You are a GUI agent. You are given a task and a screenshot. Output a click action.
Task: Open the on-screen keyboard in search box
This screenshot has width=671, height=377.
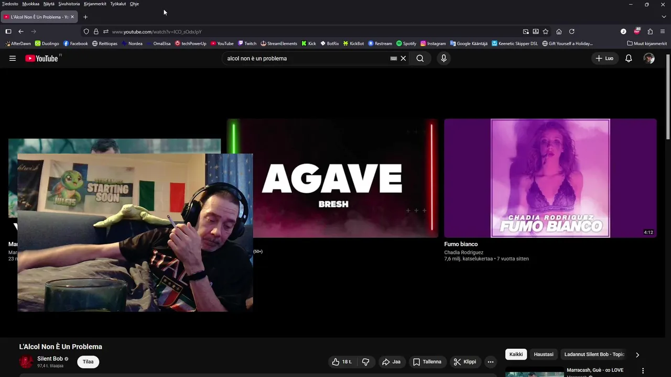pyautogui.click(x=394, y=59)
